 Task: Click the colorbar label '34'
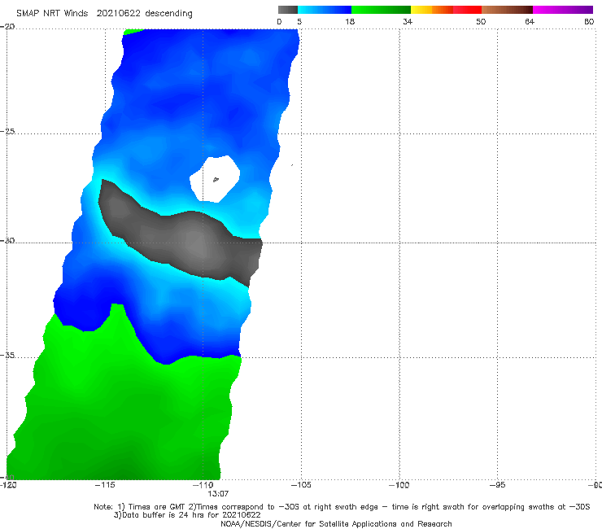coord(408,21)
